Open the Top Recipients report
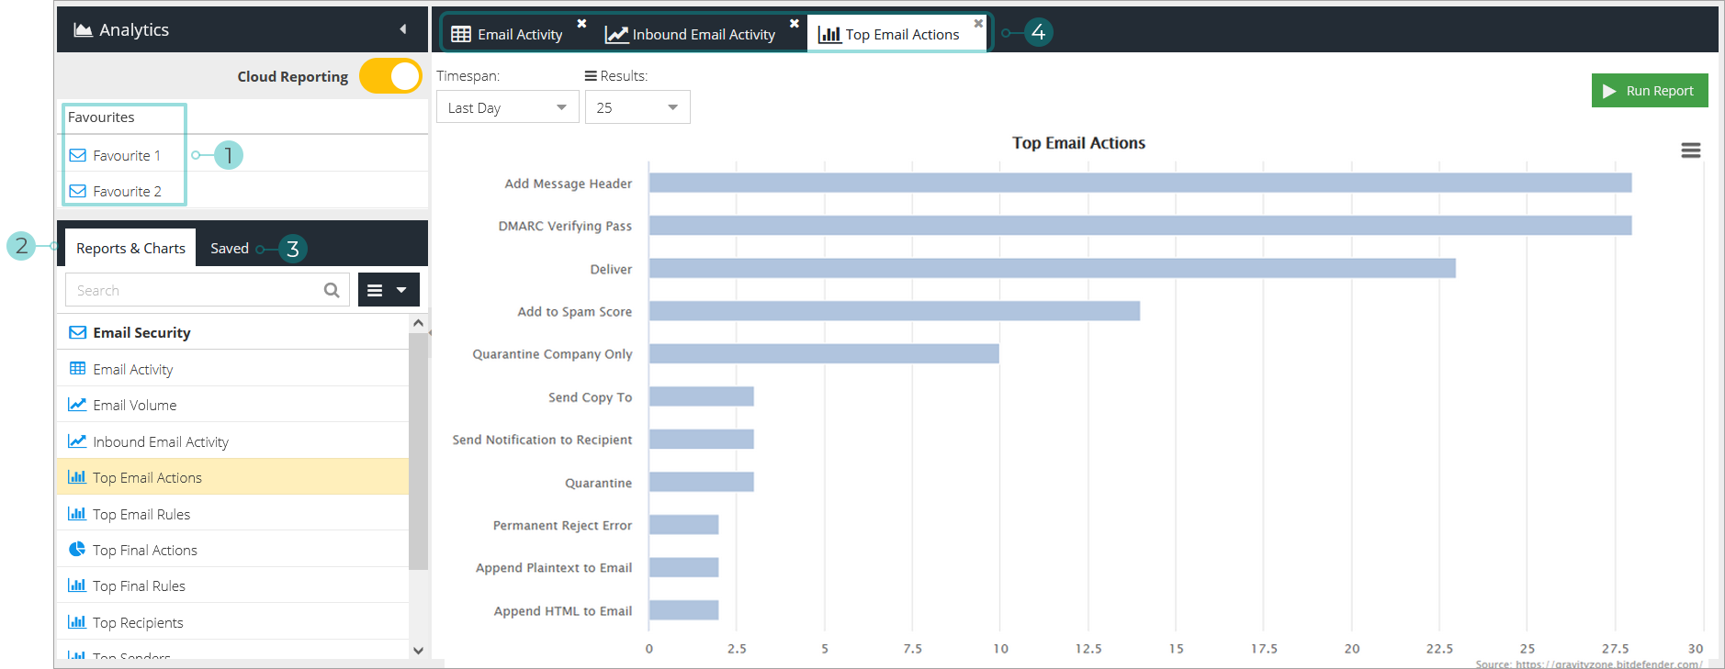 click(x=232, y=622)
